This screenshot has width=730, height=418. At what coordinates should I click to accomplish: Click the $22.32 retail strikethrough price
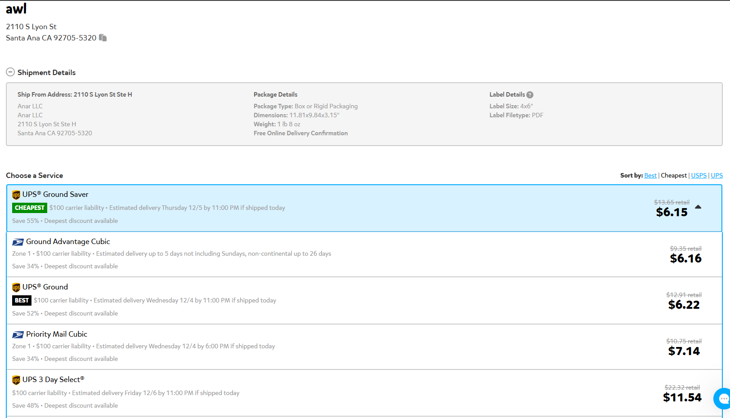pyautogui.click(x=682, y=387)
